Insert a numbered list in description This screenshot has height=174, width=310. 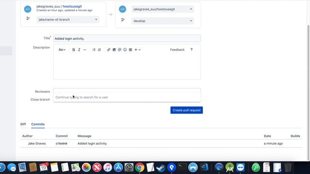[99, 50]
